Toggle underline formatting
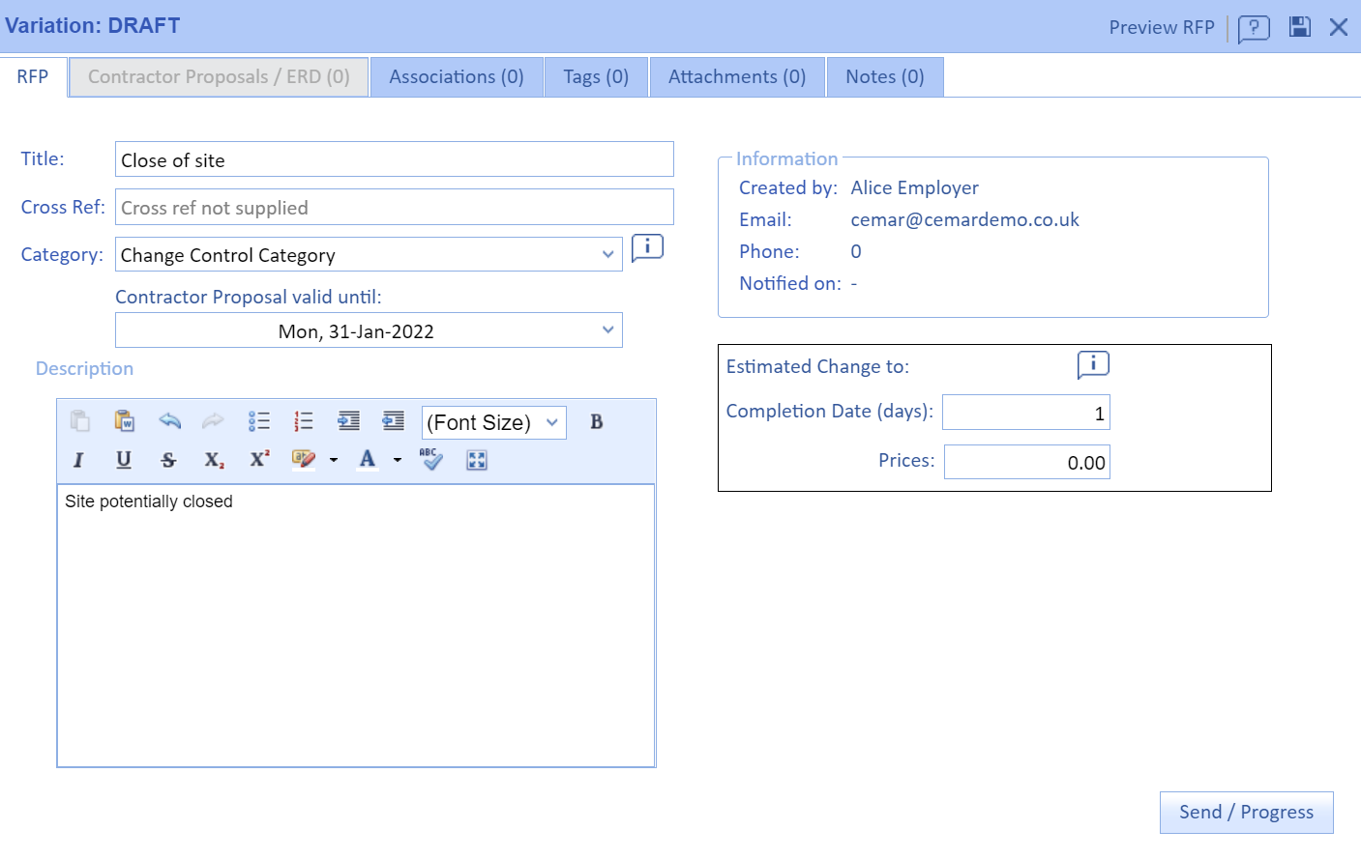Viewport: 1361px width, 859px height. tap(124, 460)
